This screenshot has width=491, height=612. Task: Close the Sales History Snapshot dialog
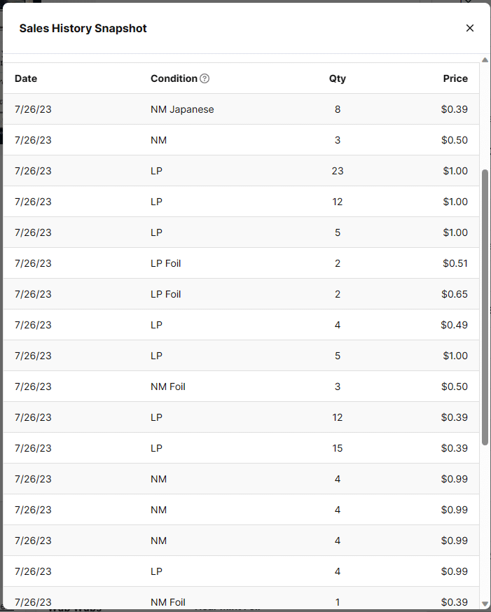coord(470,28)
